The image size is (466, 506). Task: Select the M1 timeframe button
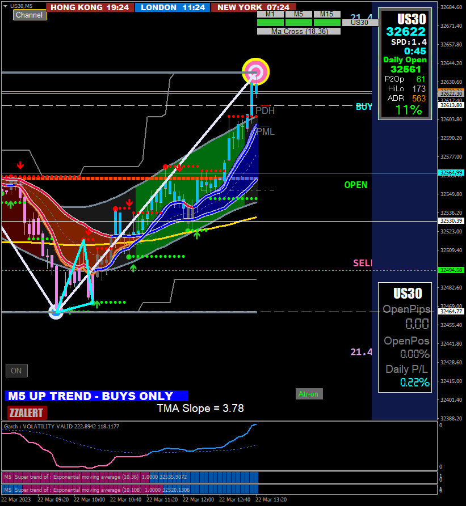coord(270,14)
